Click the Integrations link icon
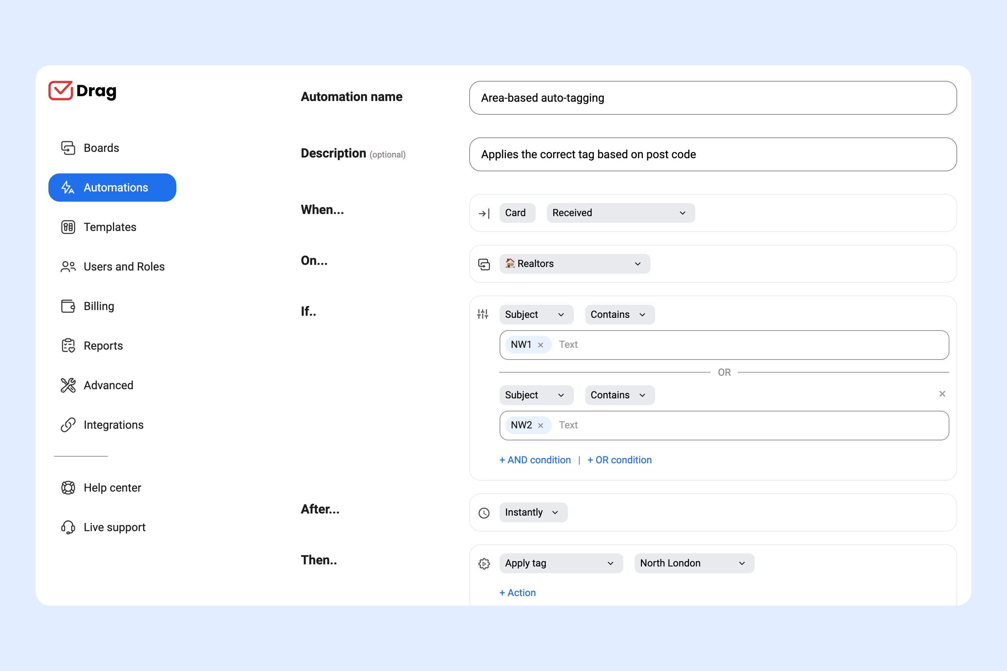Viewport: 1007px width, 671px height. coord(68,425)
